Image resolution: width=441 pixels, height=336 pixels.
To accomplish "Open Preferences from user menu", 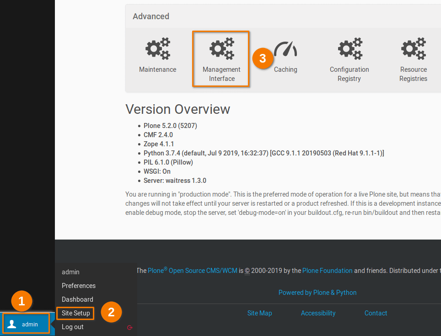I will 79,285.
